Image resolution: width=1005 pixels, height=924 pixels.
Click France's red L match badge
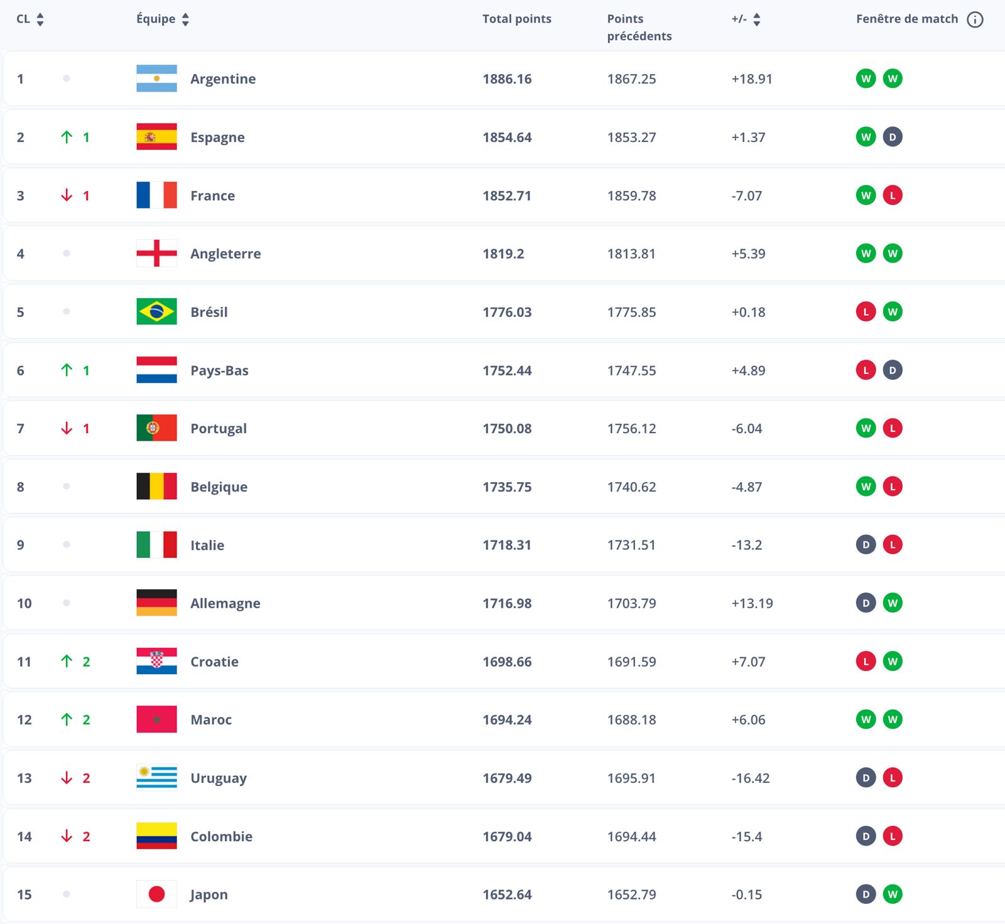pos(893,195)
